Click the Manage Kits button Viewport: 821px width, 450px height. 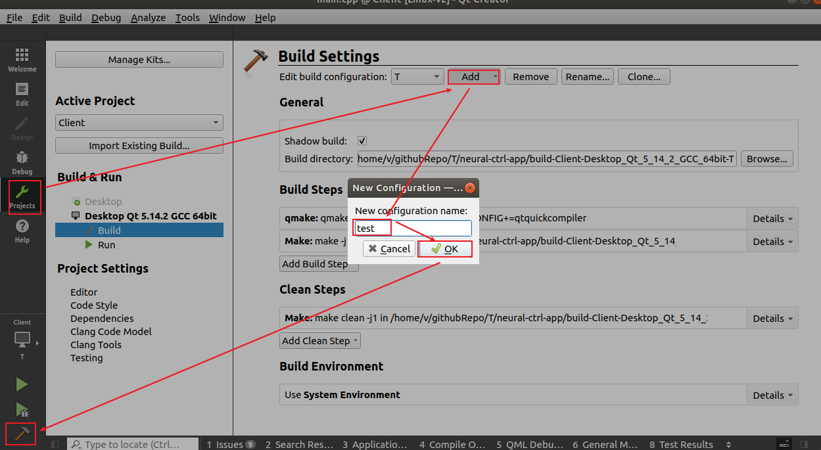(139, 60)
